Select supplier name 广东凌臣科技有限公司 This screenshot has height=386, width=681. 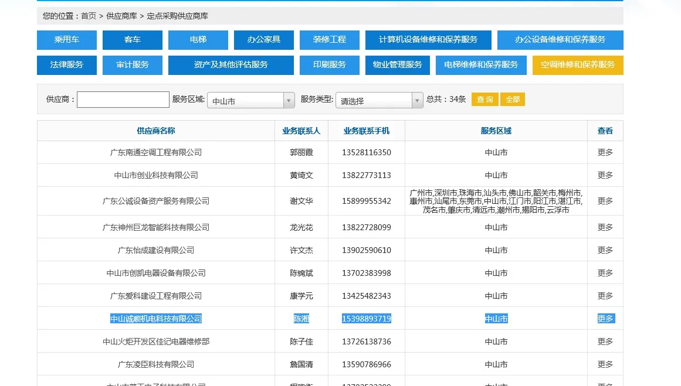(156, 364)
